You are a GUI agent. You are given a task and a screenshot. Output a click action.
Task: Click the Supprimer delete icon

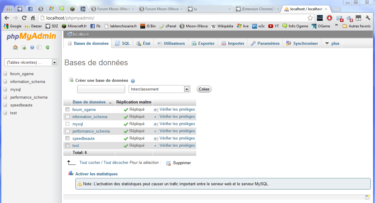coord(169,163)
